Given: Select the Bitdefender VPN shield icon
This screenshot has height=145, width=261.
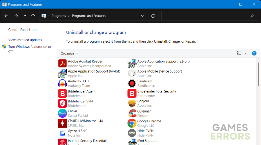Looking at the screenshot, I should tap(62, 104).
